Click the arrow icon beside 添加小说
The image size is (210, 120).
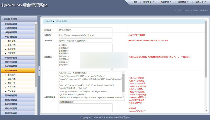[x=5, y=41]
